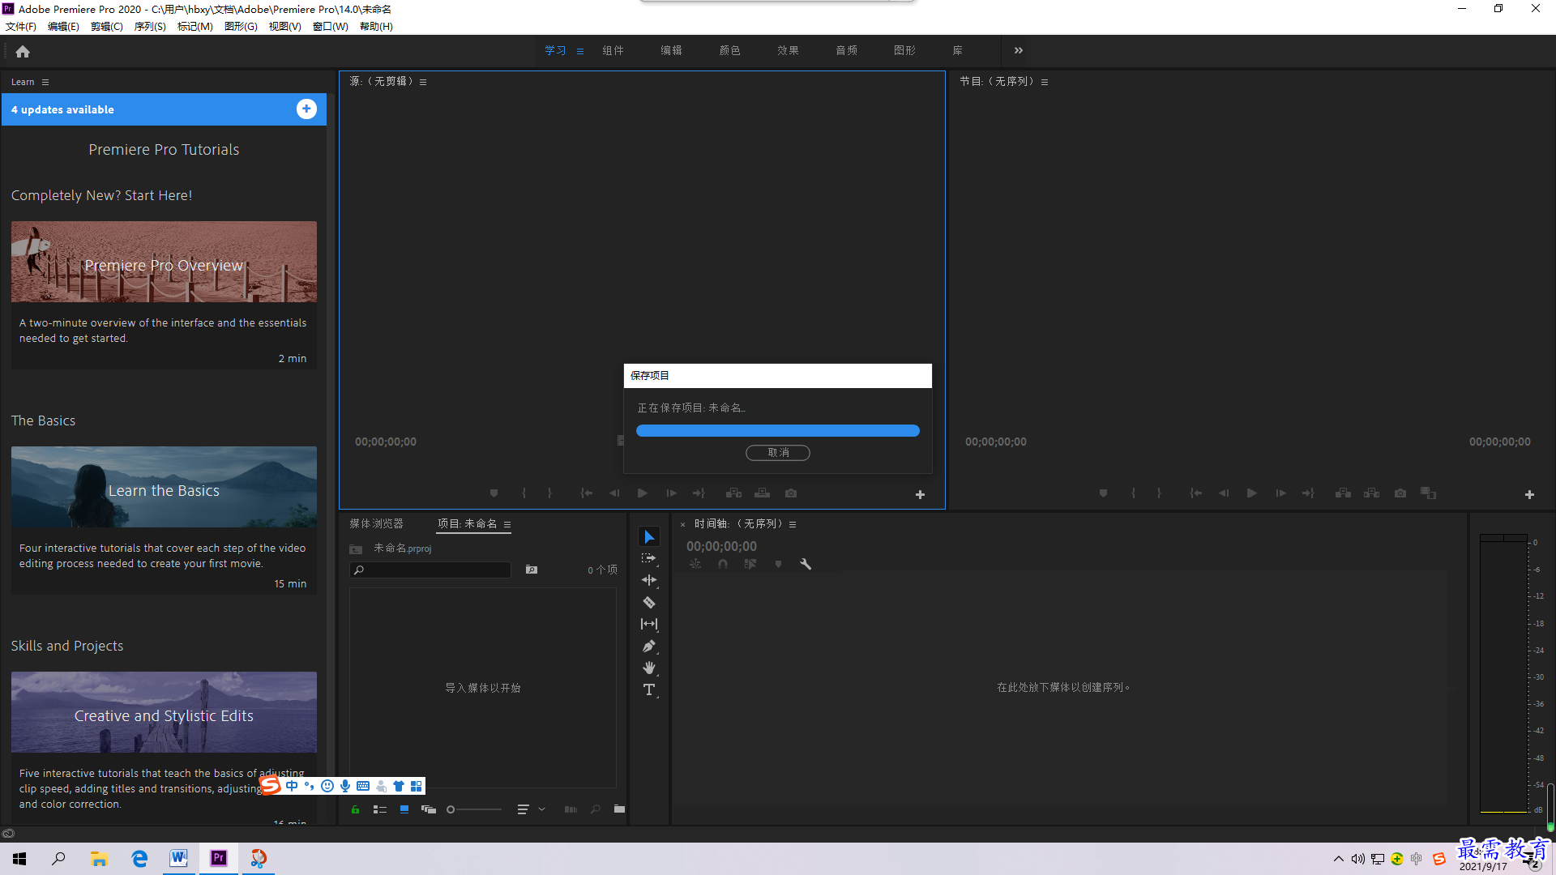Open Source monitor button editor plus

tap(920, 494)
